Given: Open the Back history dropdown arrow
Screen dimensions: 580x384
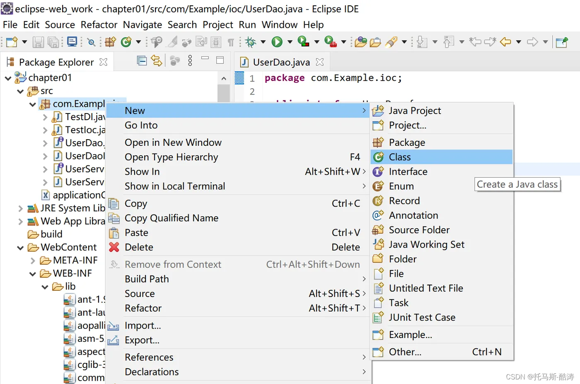Looking at the screenshot, I should [x=518, y=42].
